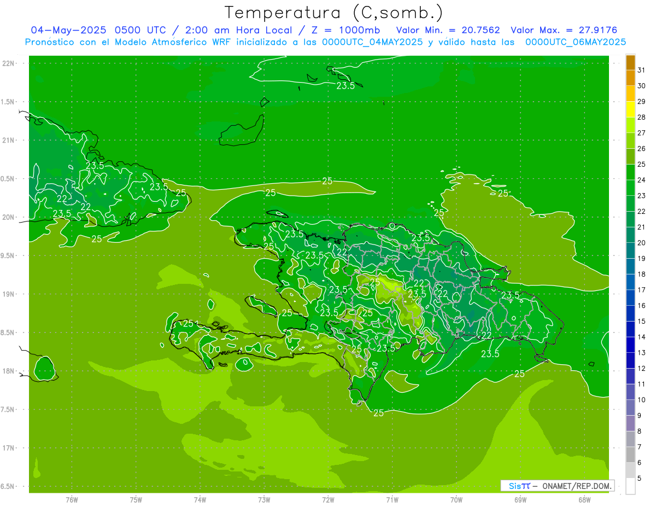Click the legend value '5'
The width and height of the screenshot is (656, 507).
pyautogui.click(x=640, y=479)
